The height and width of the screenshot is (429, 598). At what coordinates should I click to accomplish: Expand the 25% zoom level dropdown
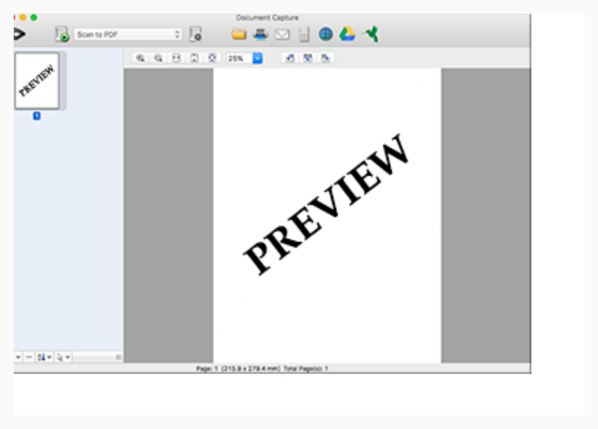(258, 58)
